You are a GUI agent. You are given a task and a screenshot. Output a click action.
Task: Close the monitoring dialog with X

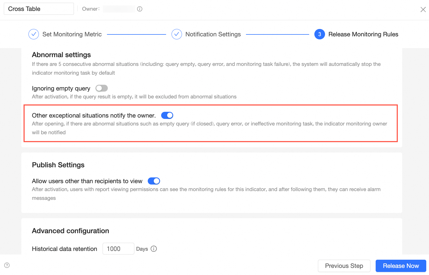[423, 10]
